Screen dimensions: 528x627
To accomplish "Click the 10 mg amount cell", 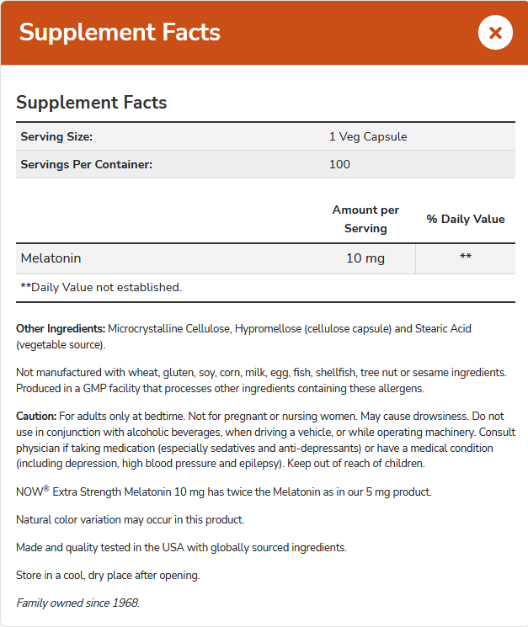I will point(365,258).
